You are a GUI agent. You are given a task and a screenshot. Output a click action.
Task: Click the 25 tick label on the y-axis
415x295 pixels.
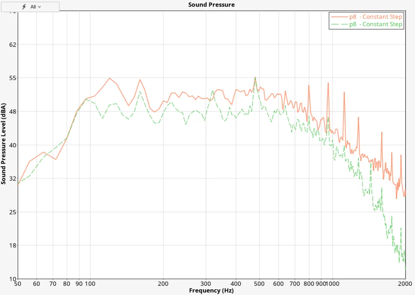pyautogui.click(x=12, y=212)
